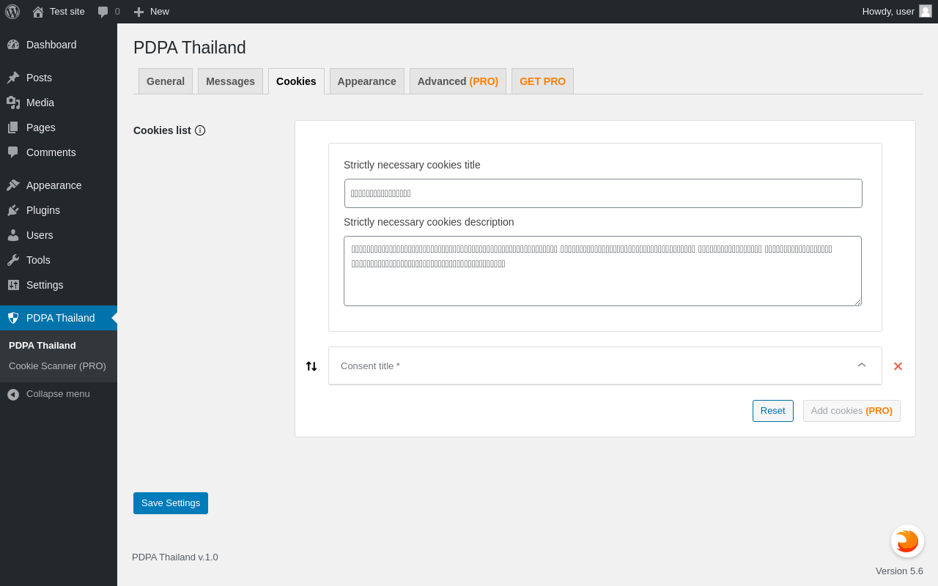Focus the Strictly necessary cookies description textarea
The image size is (938, 586).
click(x=602, y=271)
